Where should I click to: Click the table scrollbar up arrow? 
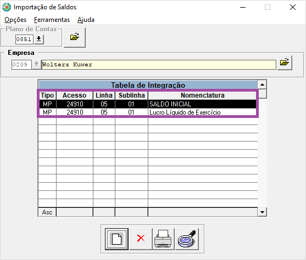coord(262,84)
